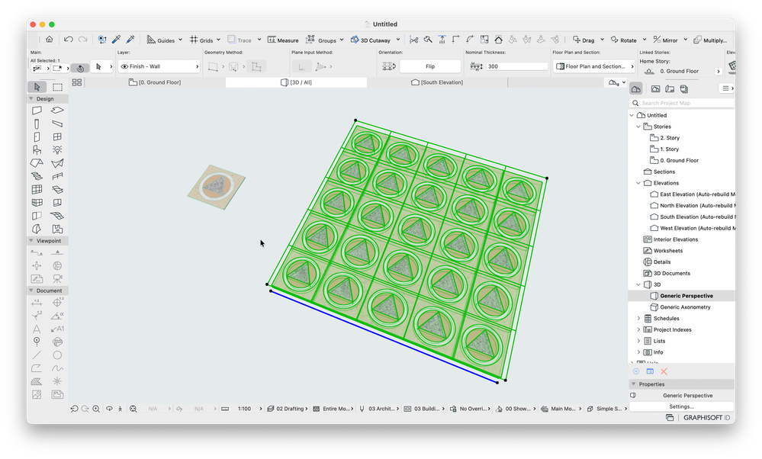
Task: Select the Railing tool
Action: tap(57, 176)
